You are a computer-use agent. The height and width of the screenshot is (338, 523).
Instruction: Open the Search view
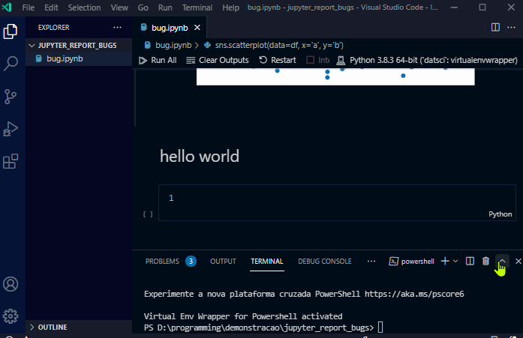pos(11,63)
